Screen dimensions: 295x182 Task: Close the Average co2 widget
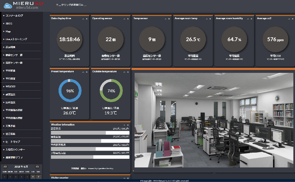pyautogui.click(x=293, y=19)
